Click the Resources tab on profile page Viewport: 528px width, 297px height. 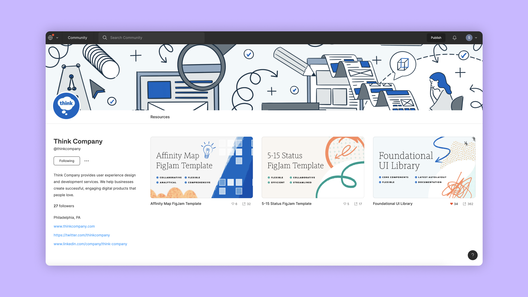click(x=160, y=117)
